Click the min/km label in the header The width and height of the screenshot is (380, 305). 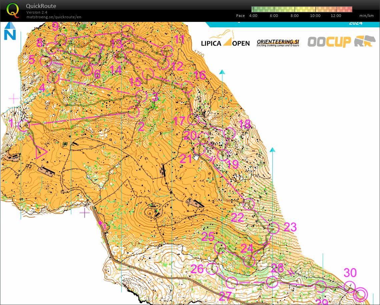(366, 16)
